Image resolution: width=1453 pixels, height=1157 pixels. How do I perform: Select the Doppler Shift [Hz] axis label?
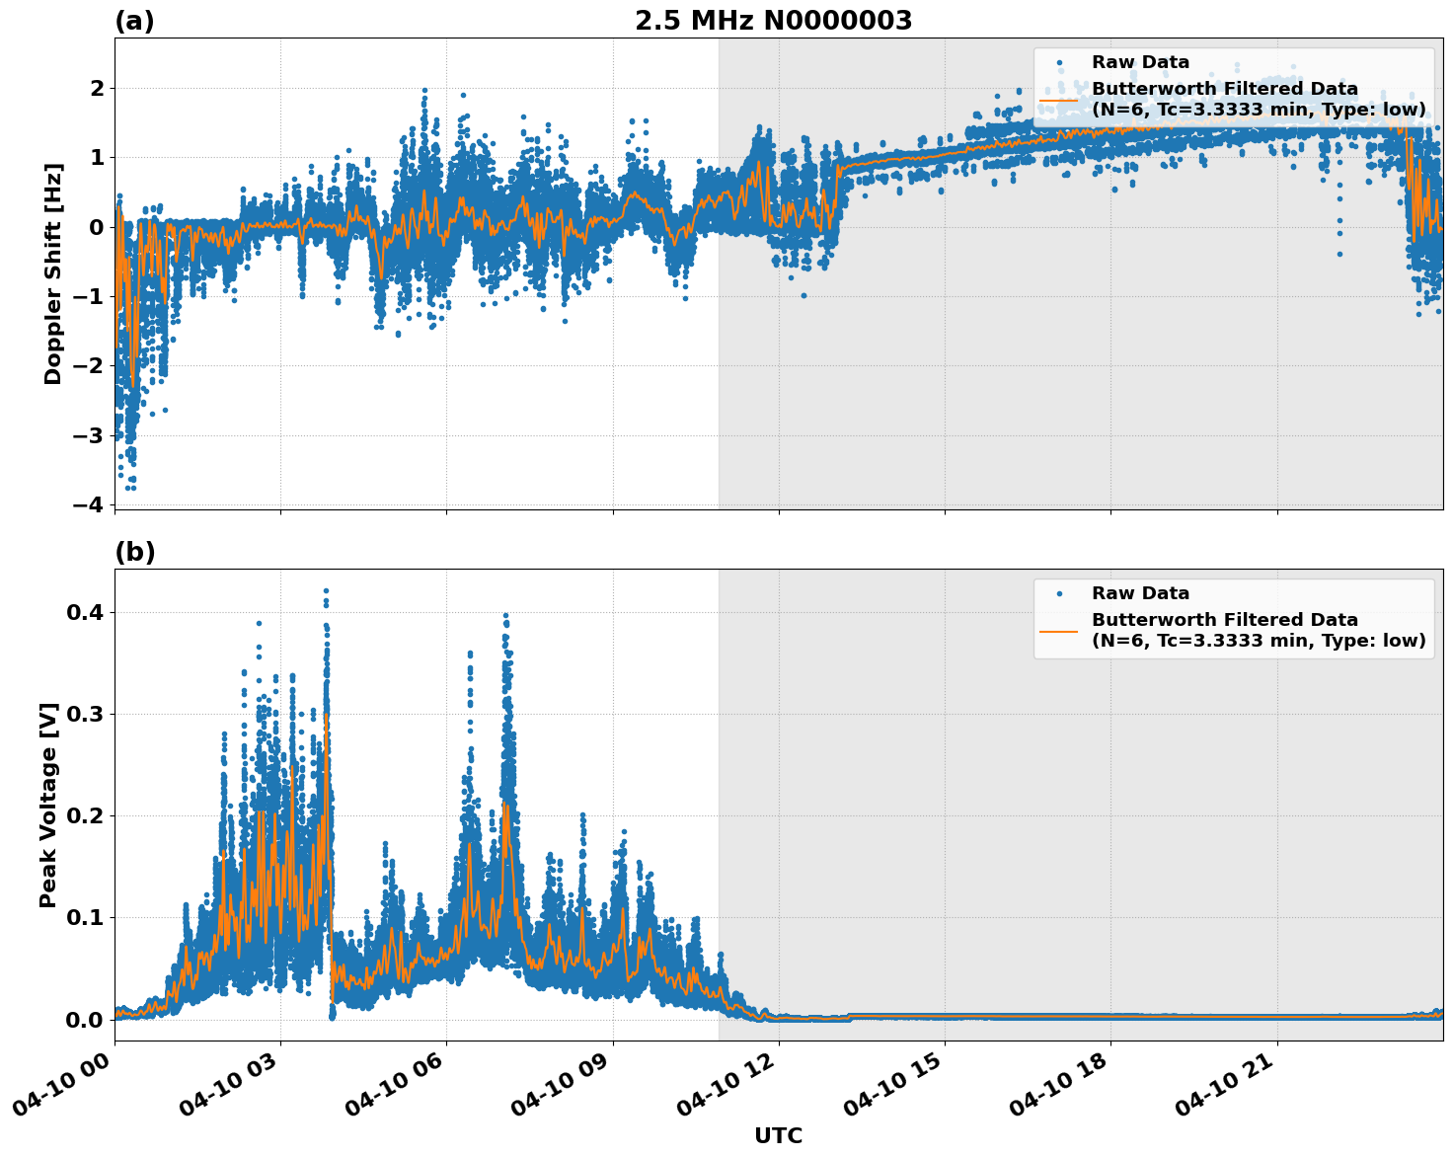55,265
